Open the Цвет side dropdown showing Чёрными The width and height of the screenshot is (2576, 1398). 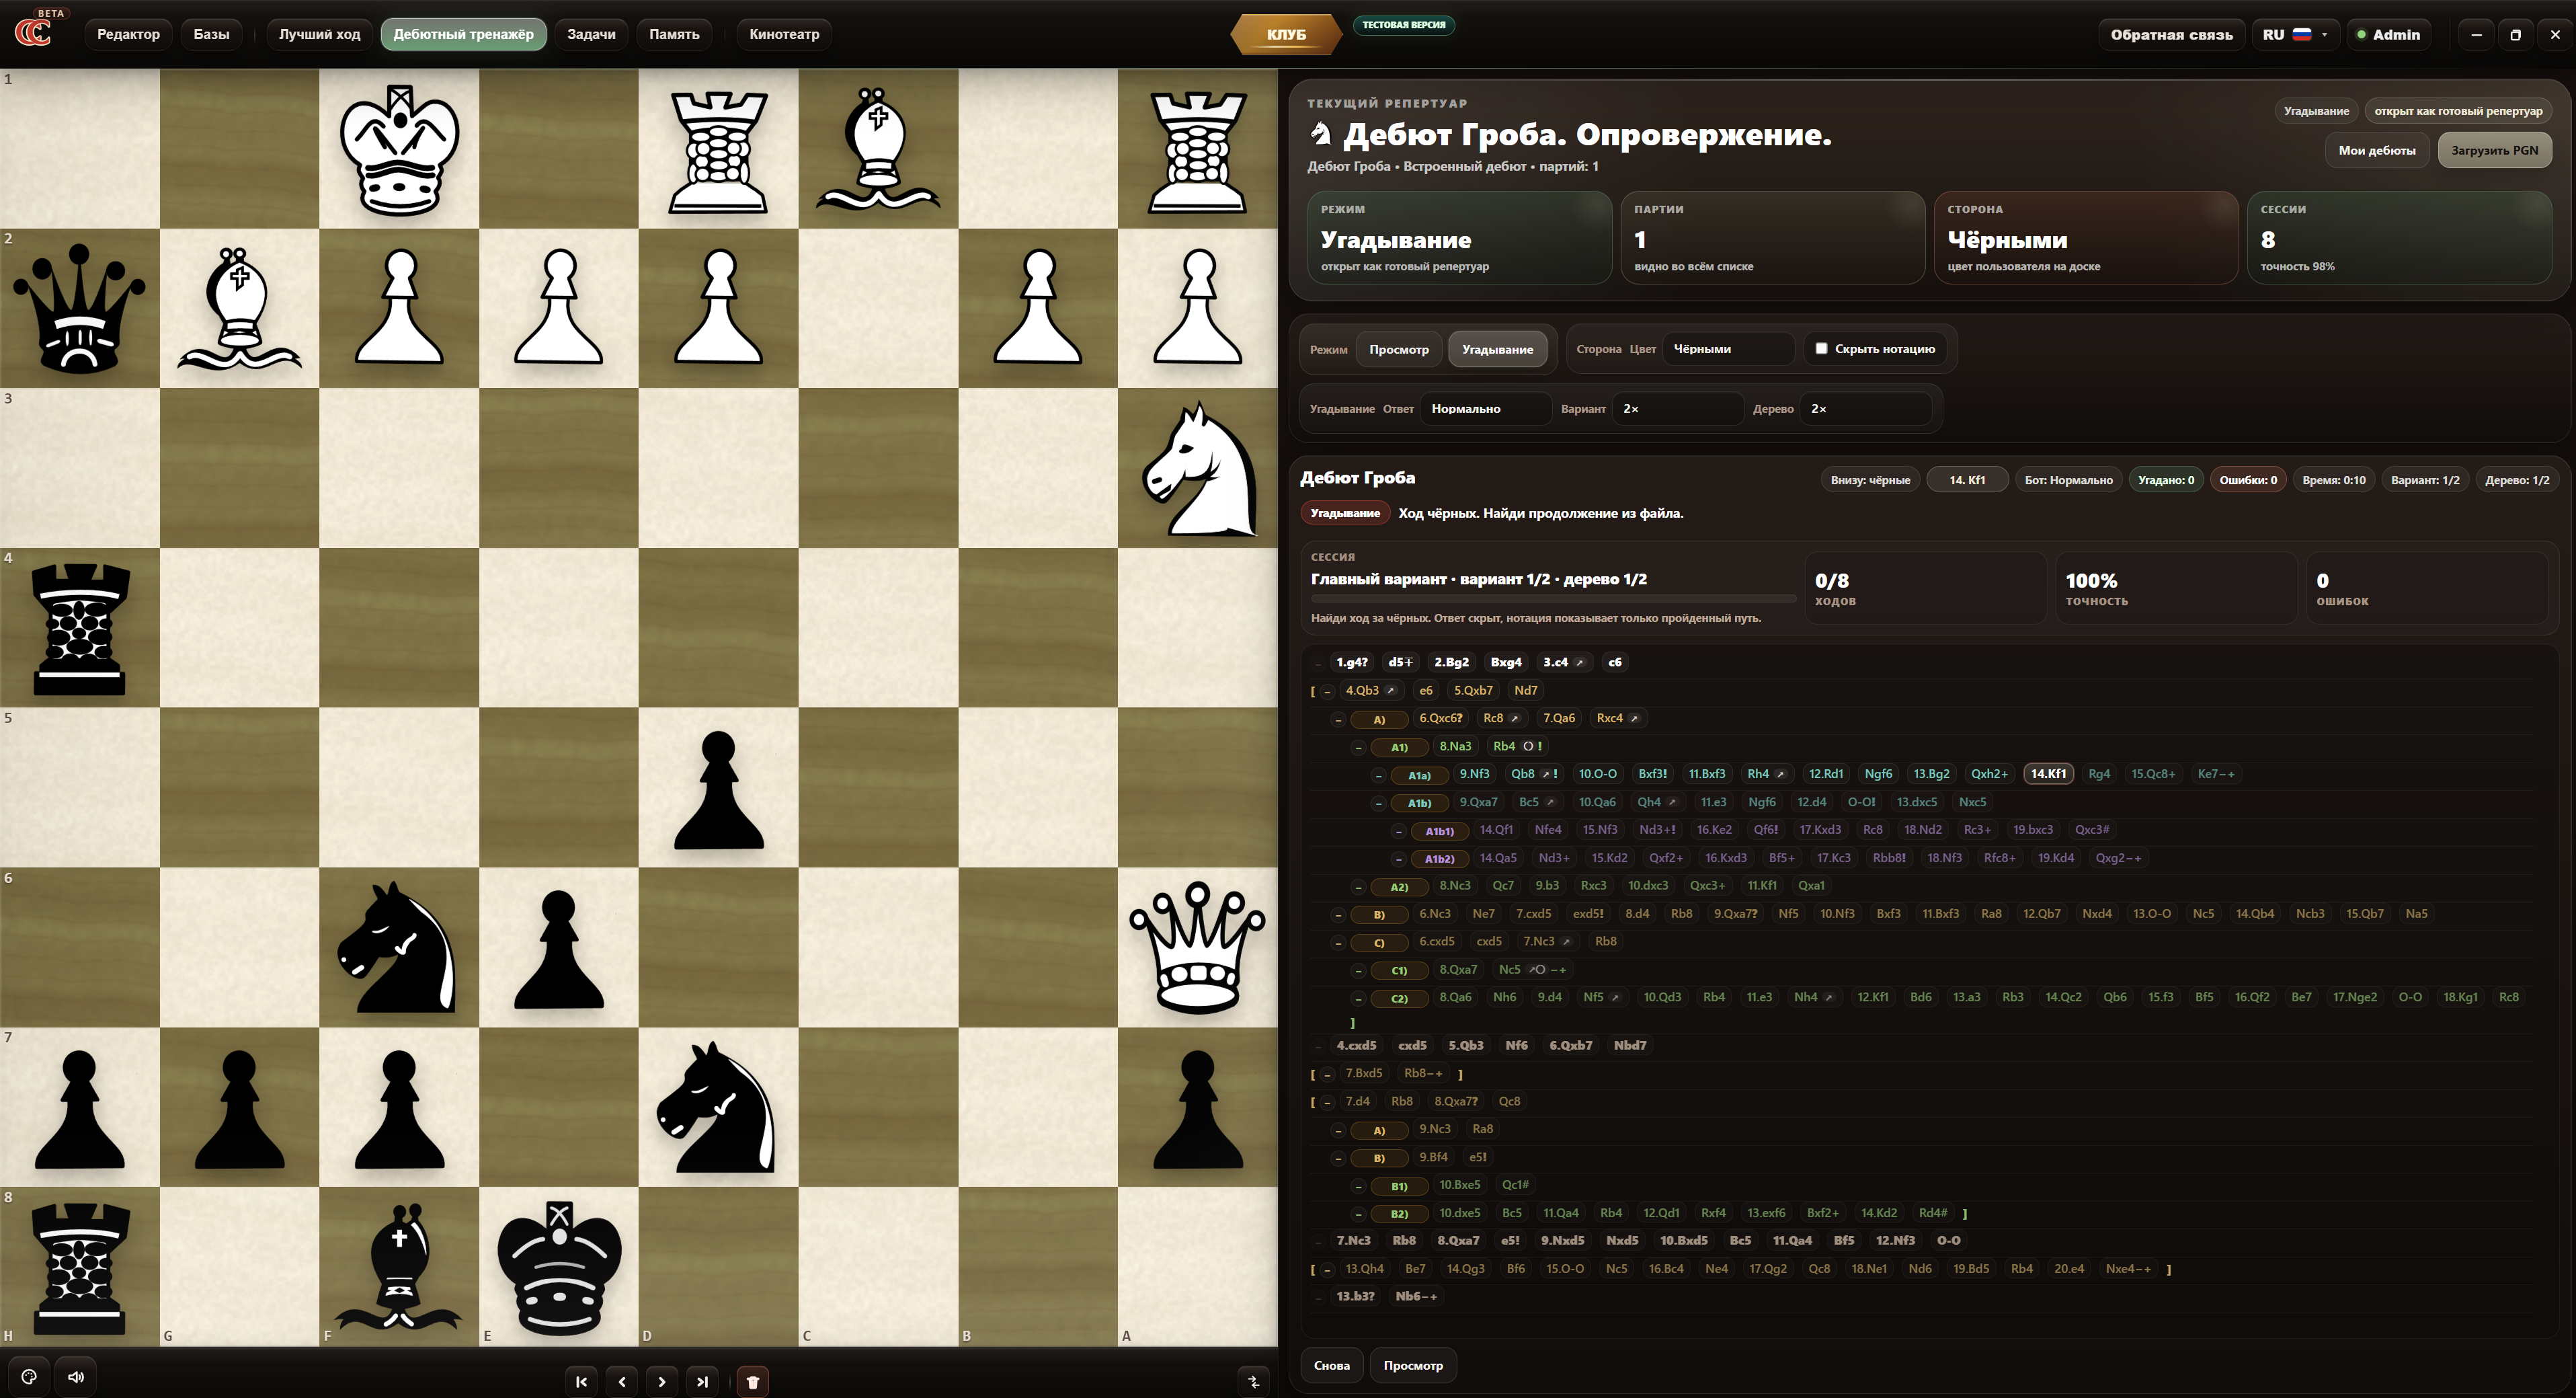tap(1728, 349)
